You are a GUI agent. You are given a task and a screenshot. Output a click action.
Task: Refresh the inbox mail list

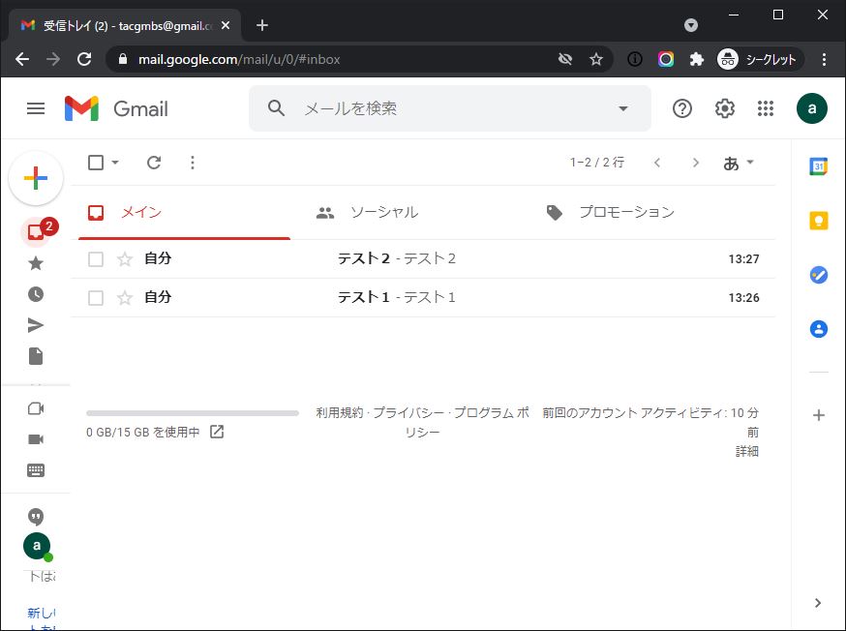(x=154, y=163)
